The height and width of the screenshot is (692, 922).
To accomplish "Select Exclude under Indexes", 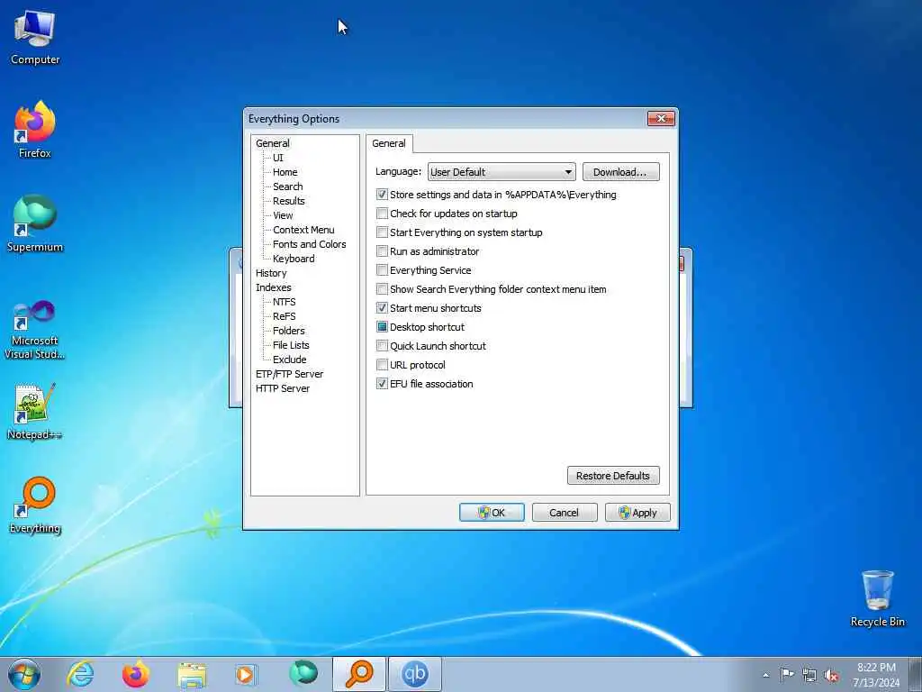I will [289, 360].
